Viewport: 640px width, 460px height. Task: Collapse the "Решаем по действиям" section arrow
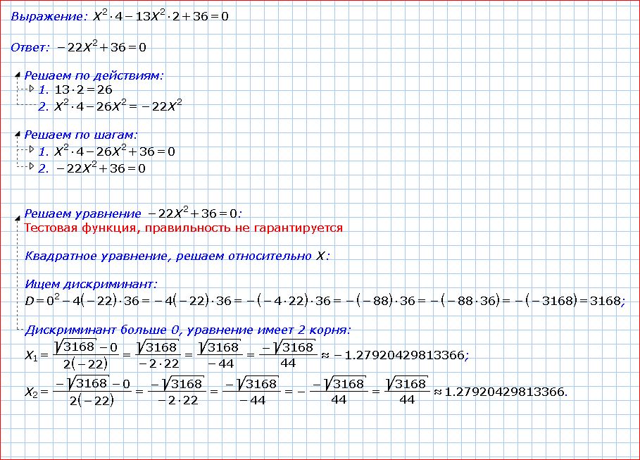(x=18, y=73)
